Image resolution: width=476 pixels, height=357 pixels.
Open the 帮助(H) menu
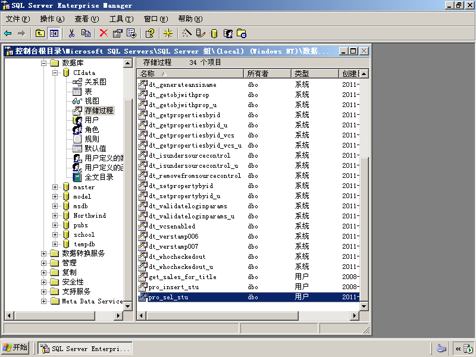190,19
